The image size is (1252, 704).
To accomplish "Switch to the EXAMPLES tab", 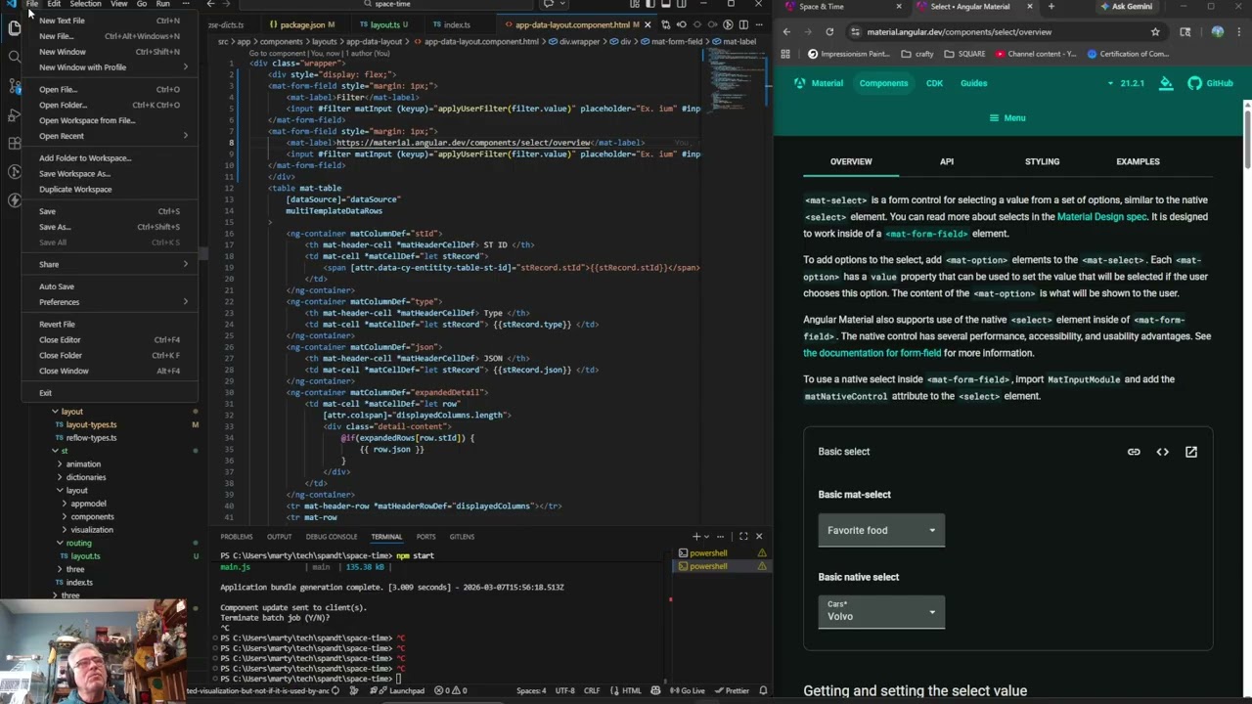I will 1138,161.
